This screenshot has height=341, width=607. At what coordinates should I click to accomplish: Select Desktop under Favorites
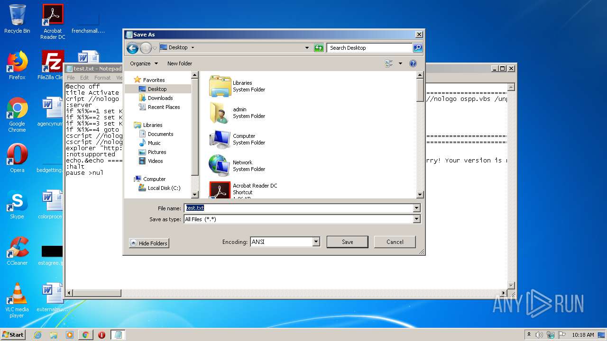point(157,89)
